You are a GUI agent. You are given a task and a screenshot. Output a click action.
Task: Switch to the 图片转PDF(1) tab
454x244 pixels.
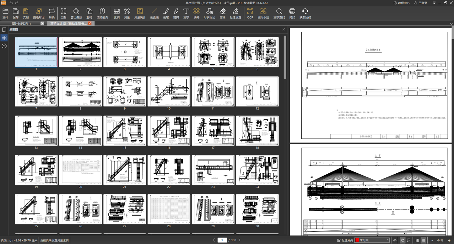21,24
